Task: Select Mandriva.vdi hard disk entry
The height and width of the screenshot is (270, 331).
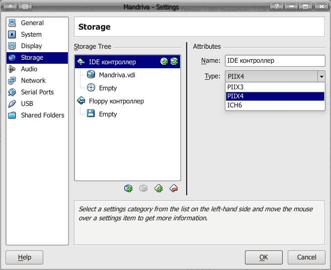Action: tap(117, 75)
